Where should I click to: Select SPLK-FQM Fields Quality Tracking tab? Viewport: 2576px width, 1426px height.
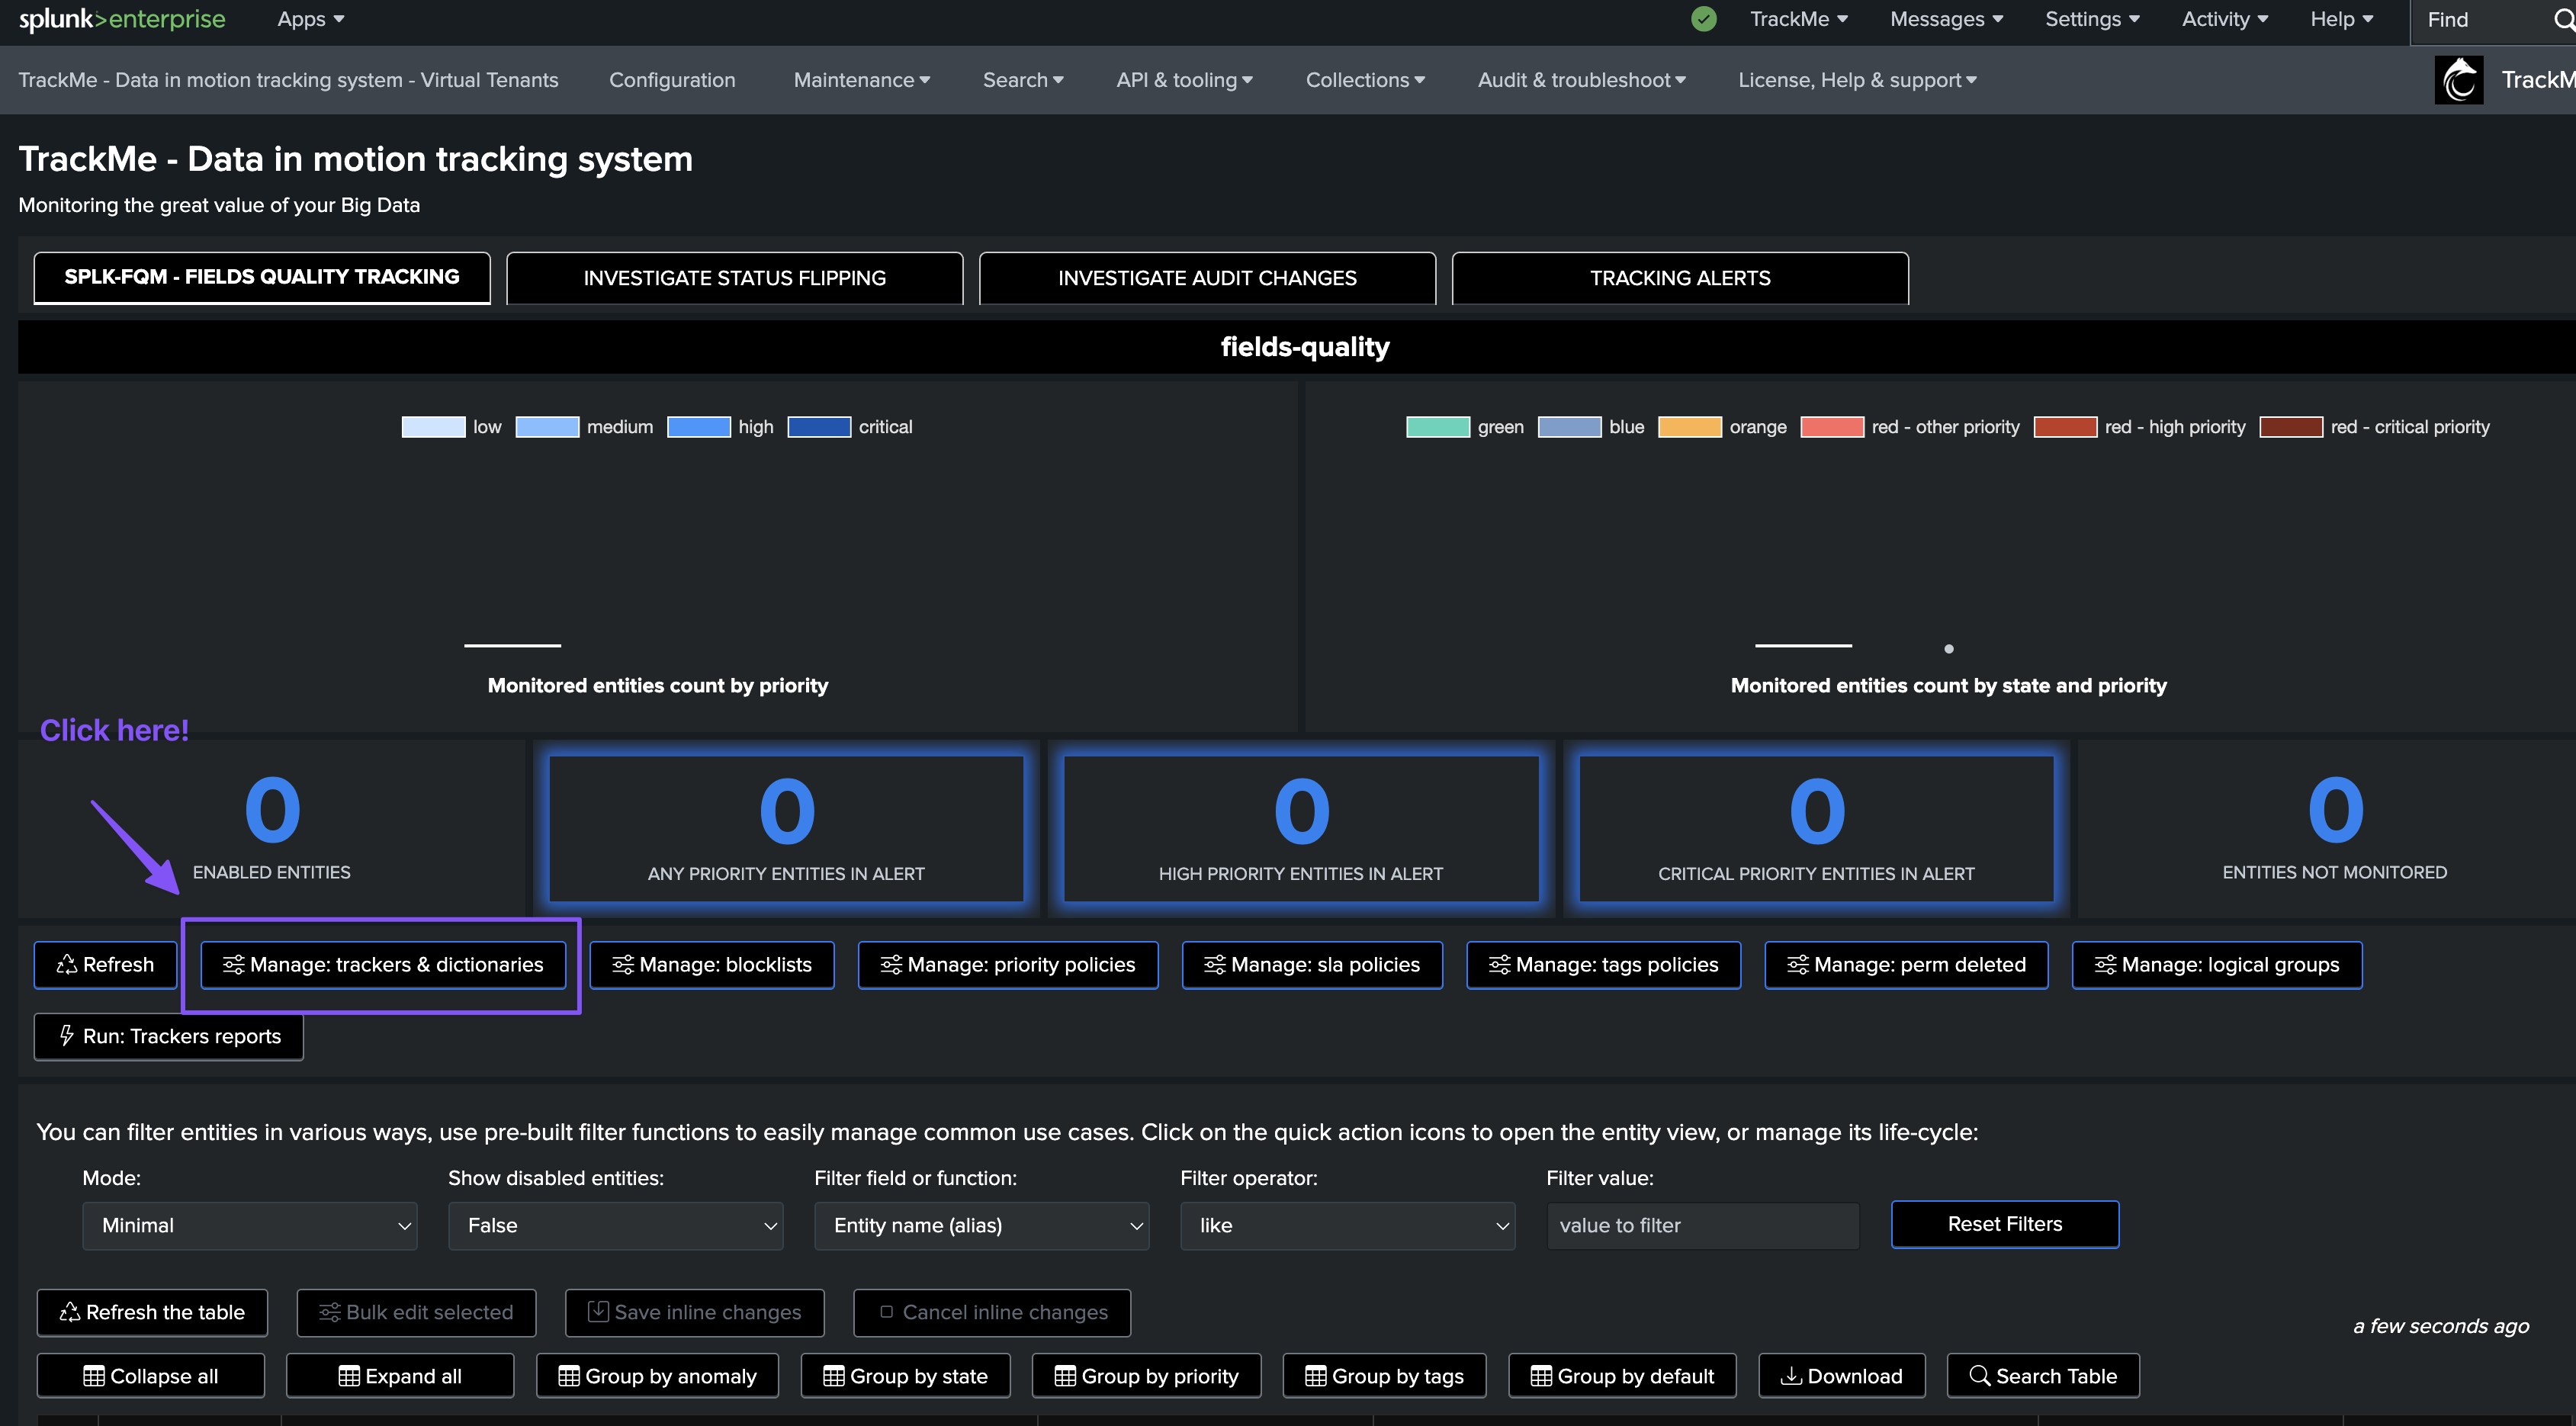pos(262,278)
